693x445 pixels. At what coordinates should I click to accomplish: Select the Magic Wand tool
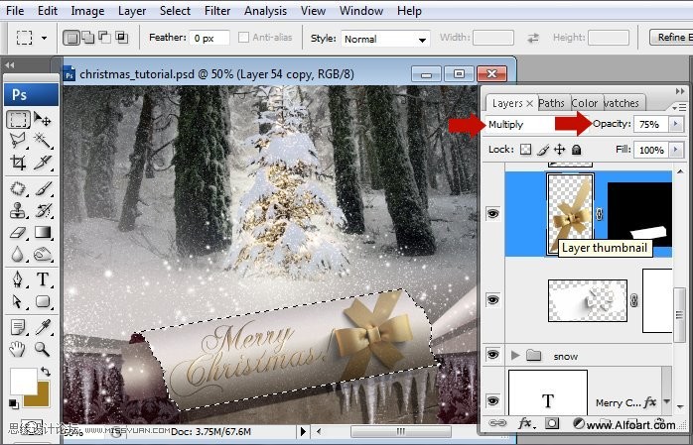(43, 141)
